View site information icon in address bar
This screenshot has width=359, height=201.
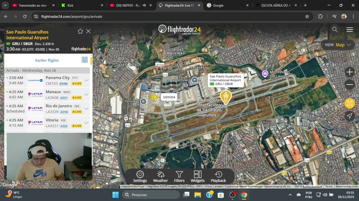click(36, 16)
